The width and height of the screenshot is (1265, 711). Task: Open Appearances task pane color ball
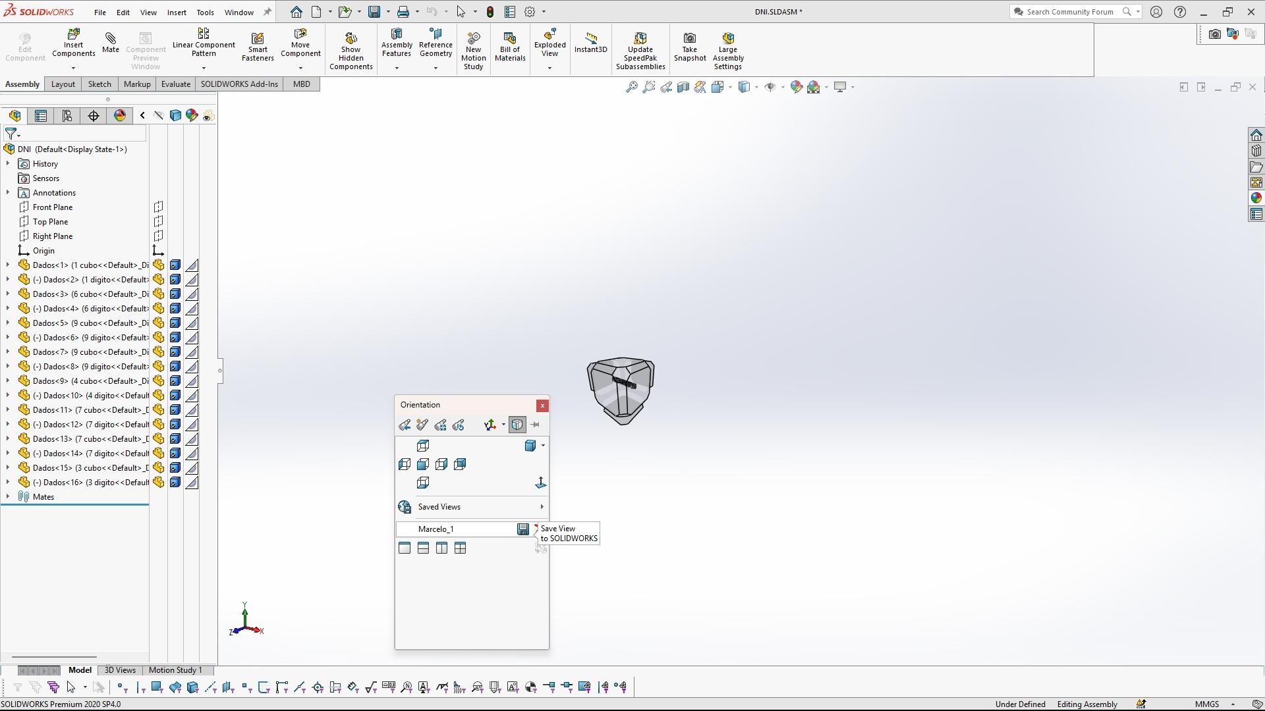pyautogui.click(x=1256, y=198)
